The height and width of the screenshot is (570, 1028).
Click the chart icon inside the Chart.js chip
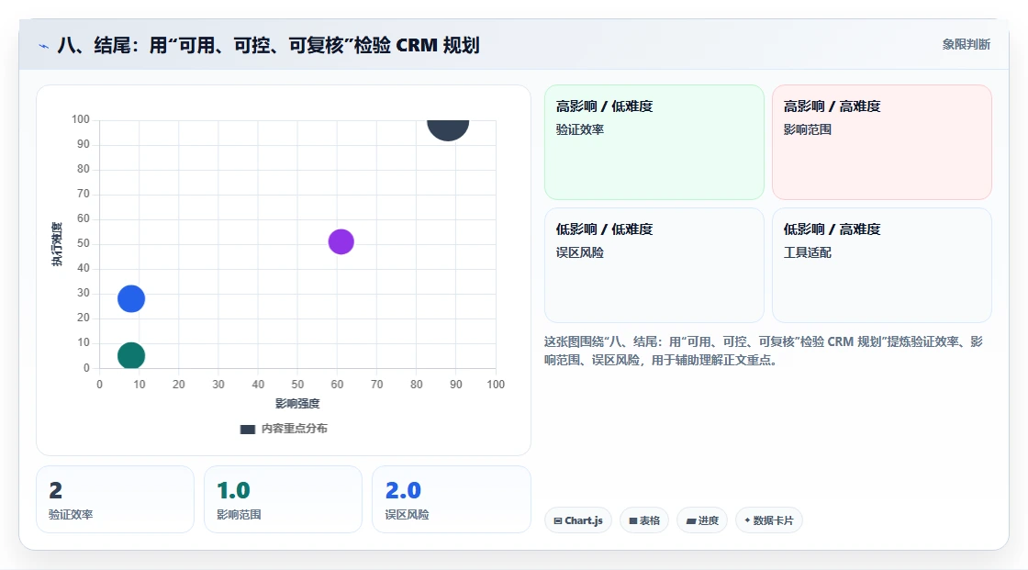[558, 520]
